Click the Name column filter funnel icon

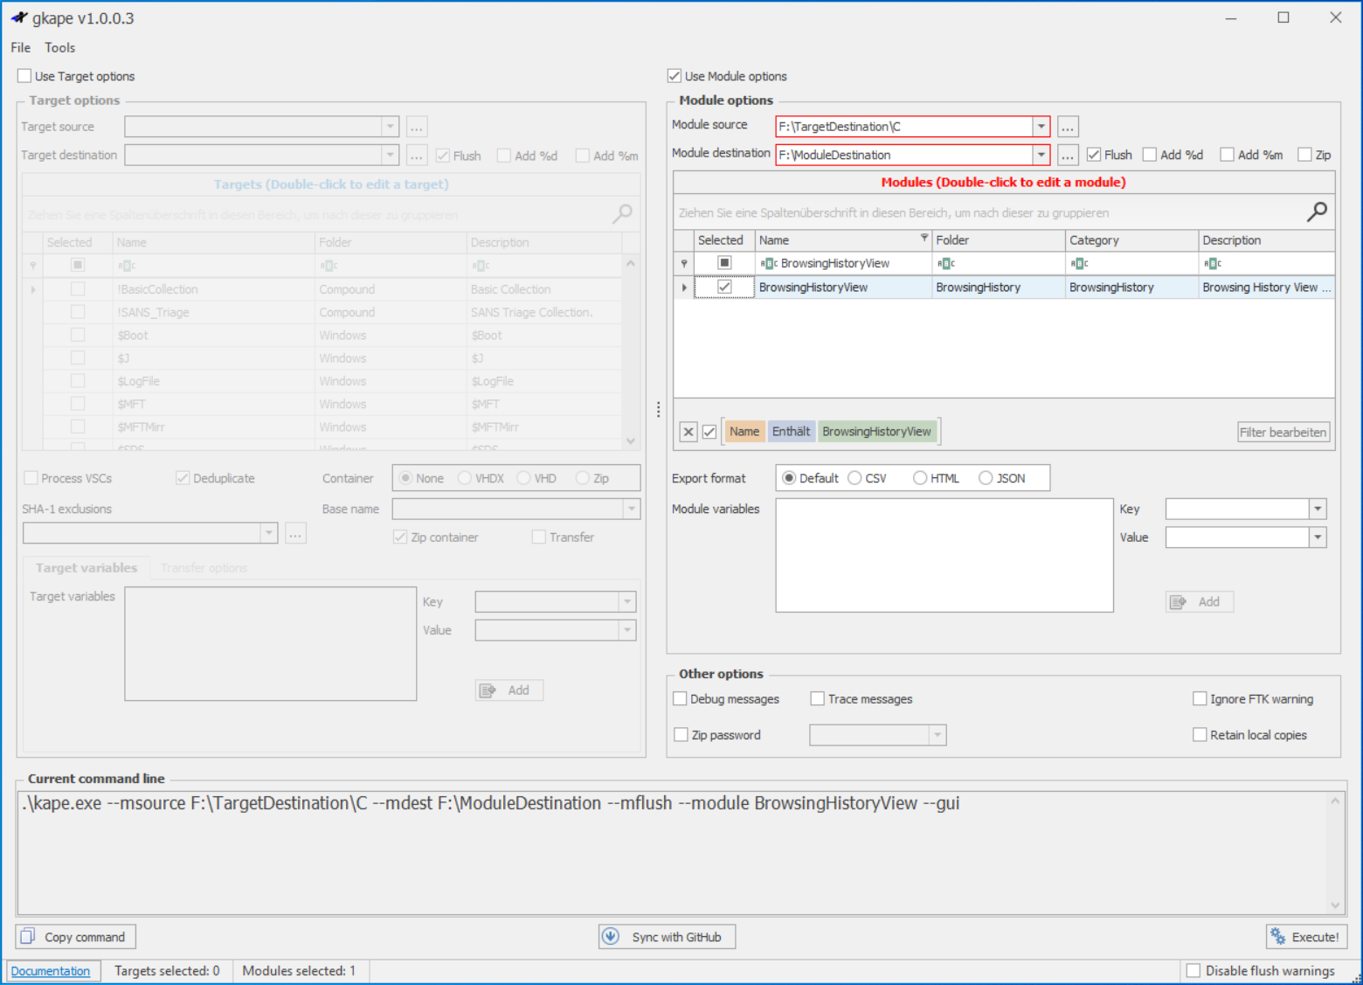point(924,238)
